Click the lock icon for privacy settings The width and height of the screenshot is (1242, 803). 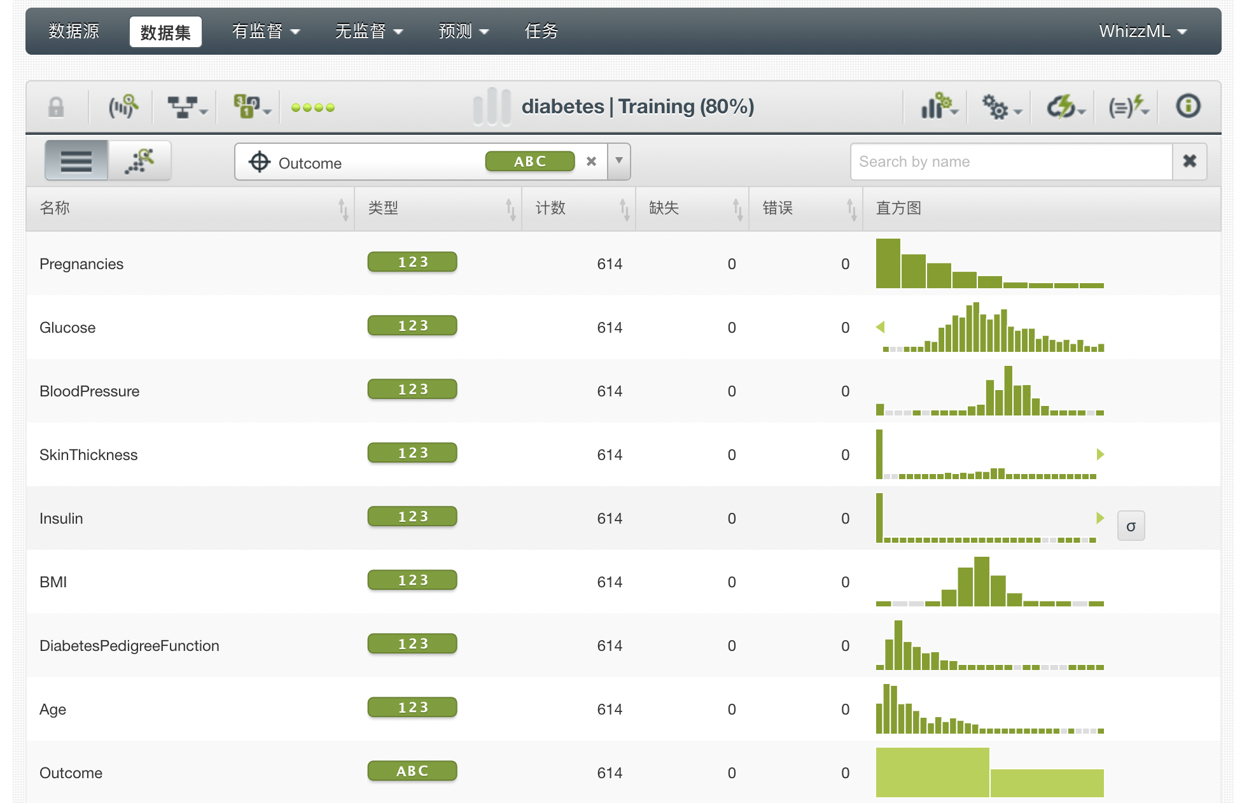56,106
